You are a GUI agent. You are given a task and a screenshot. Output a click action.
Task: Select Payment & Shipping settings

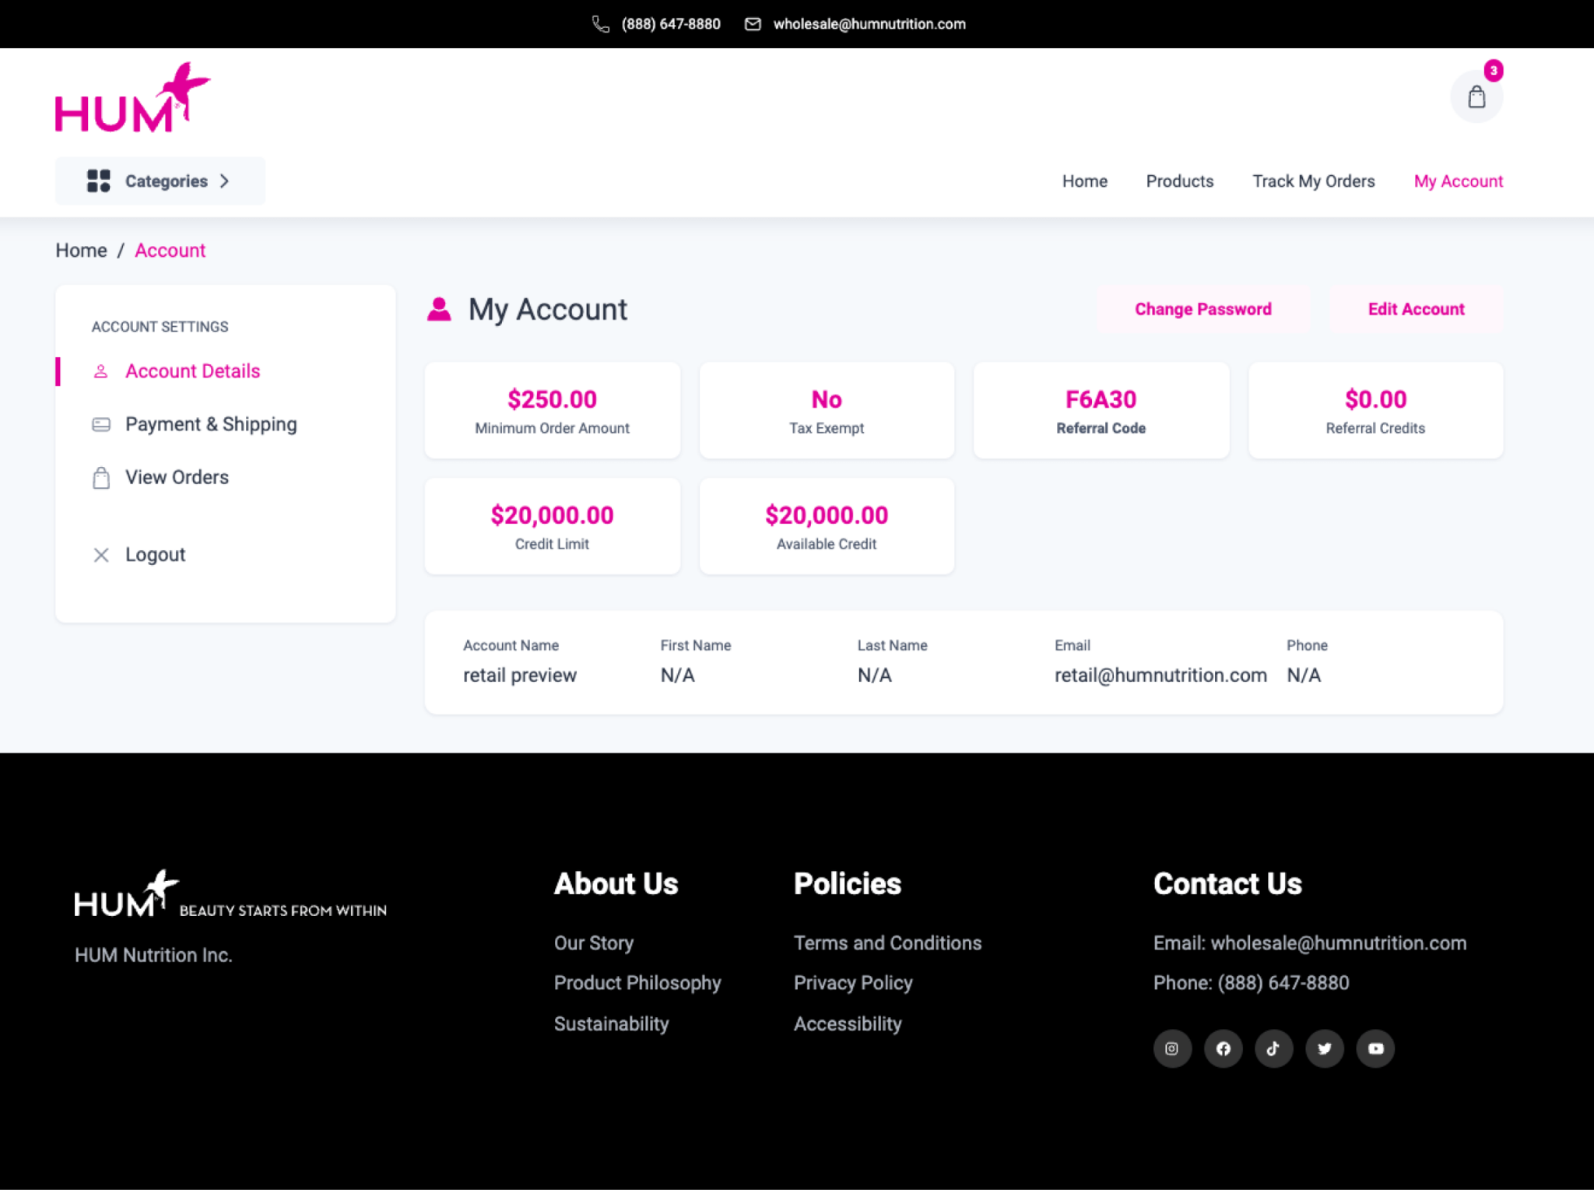pos(210,424)
